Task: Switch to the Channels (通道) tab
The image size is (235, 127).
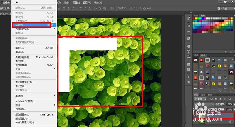Action: click(203, 95)
